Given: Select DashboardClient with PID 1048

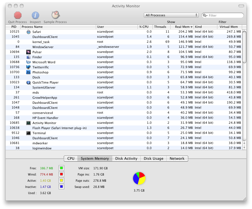Looking at the screenshot, I should tap(124, 108).
